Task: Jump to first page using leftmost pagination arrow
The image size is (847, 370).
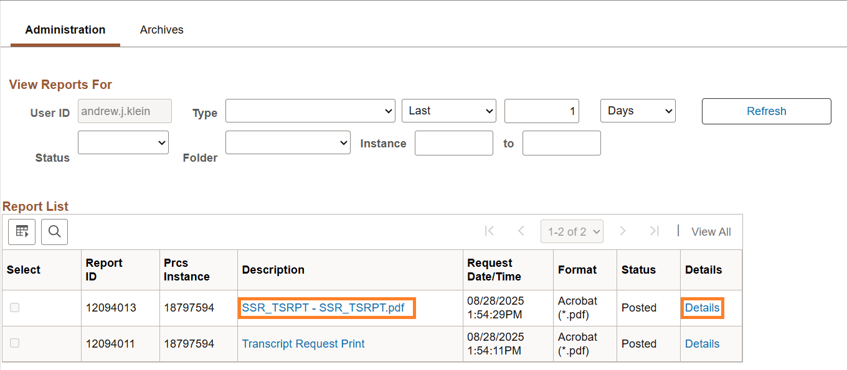Action: [490, 231]
